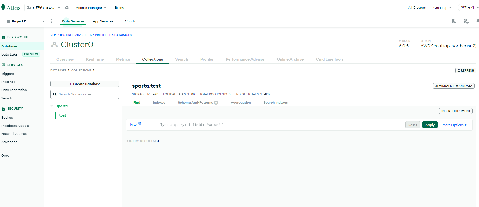Image resolution: width=479 pixels, height=207 pixels.
Task: Open Database Access in the sidebar
Action: (15, 126)
